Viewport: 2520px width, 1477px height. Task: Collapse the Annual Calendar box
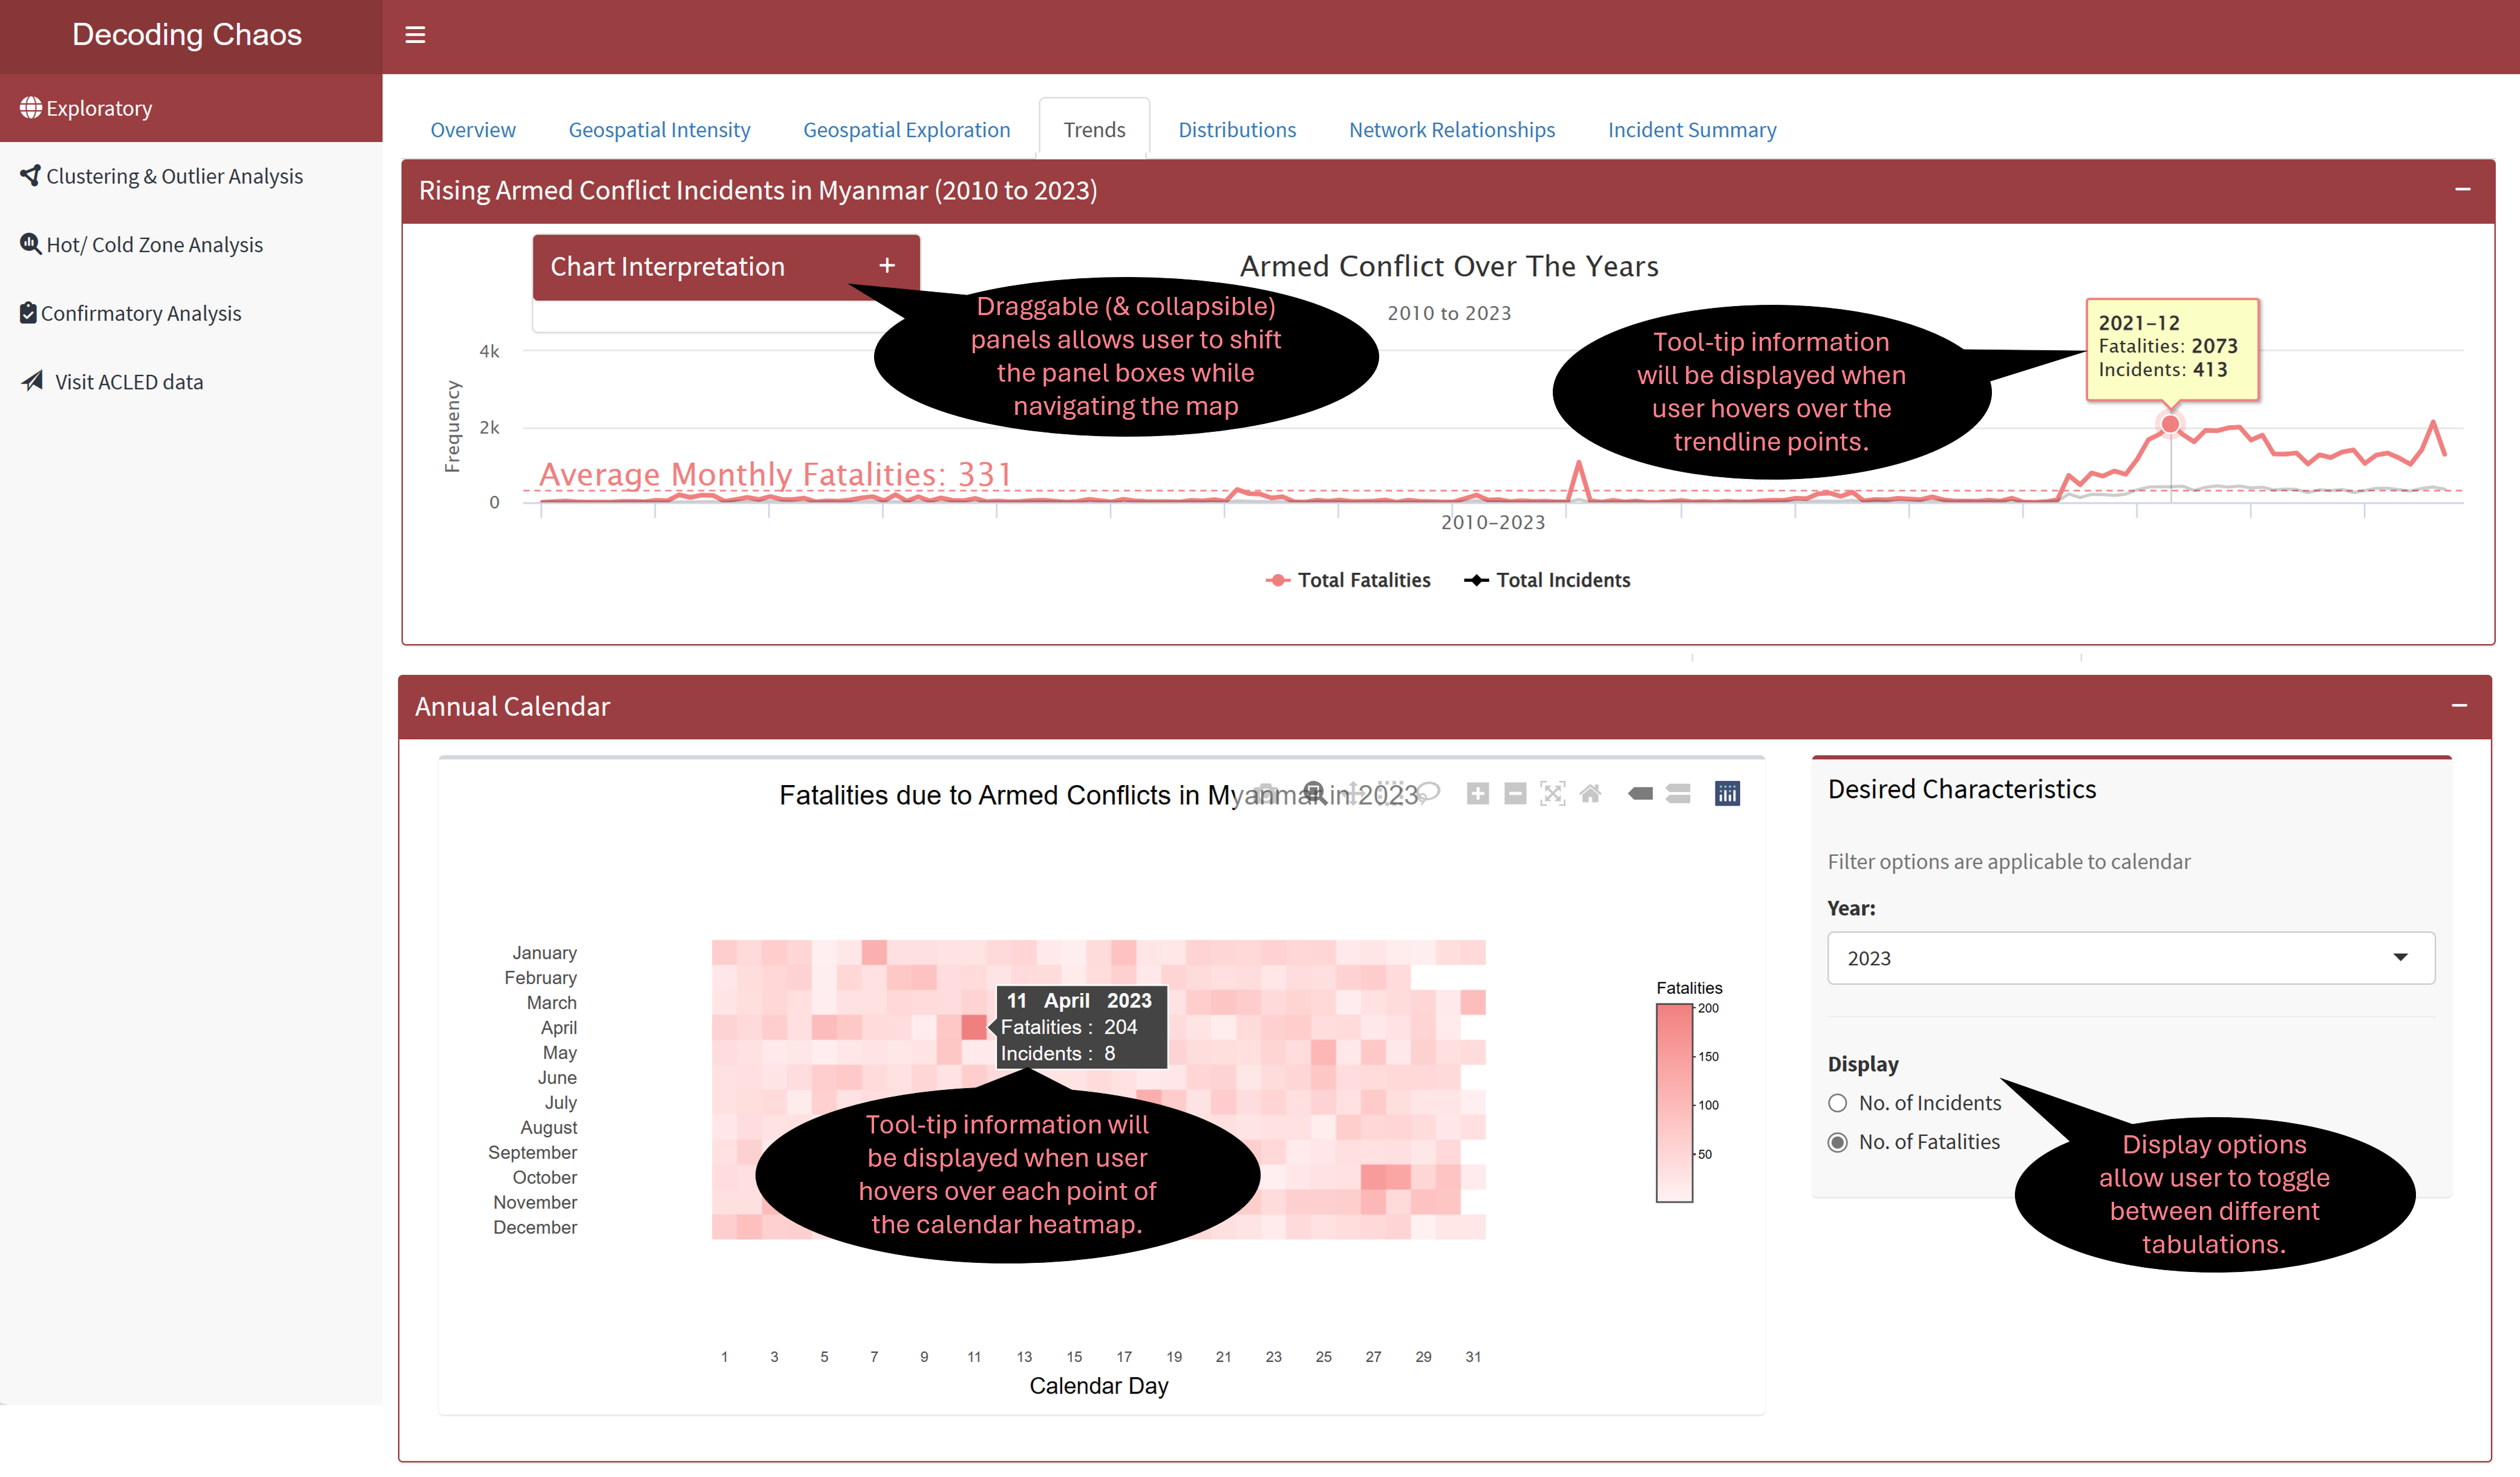(2459, 706)
